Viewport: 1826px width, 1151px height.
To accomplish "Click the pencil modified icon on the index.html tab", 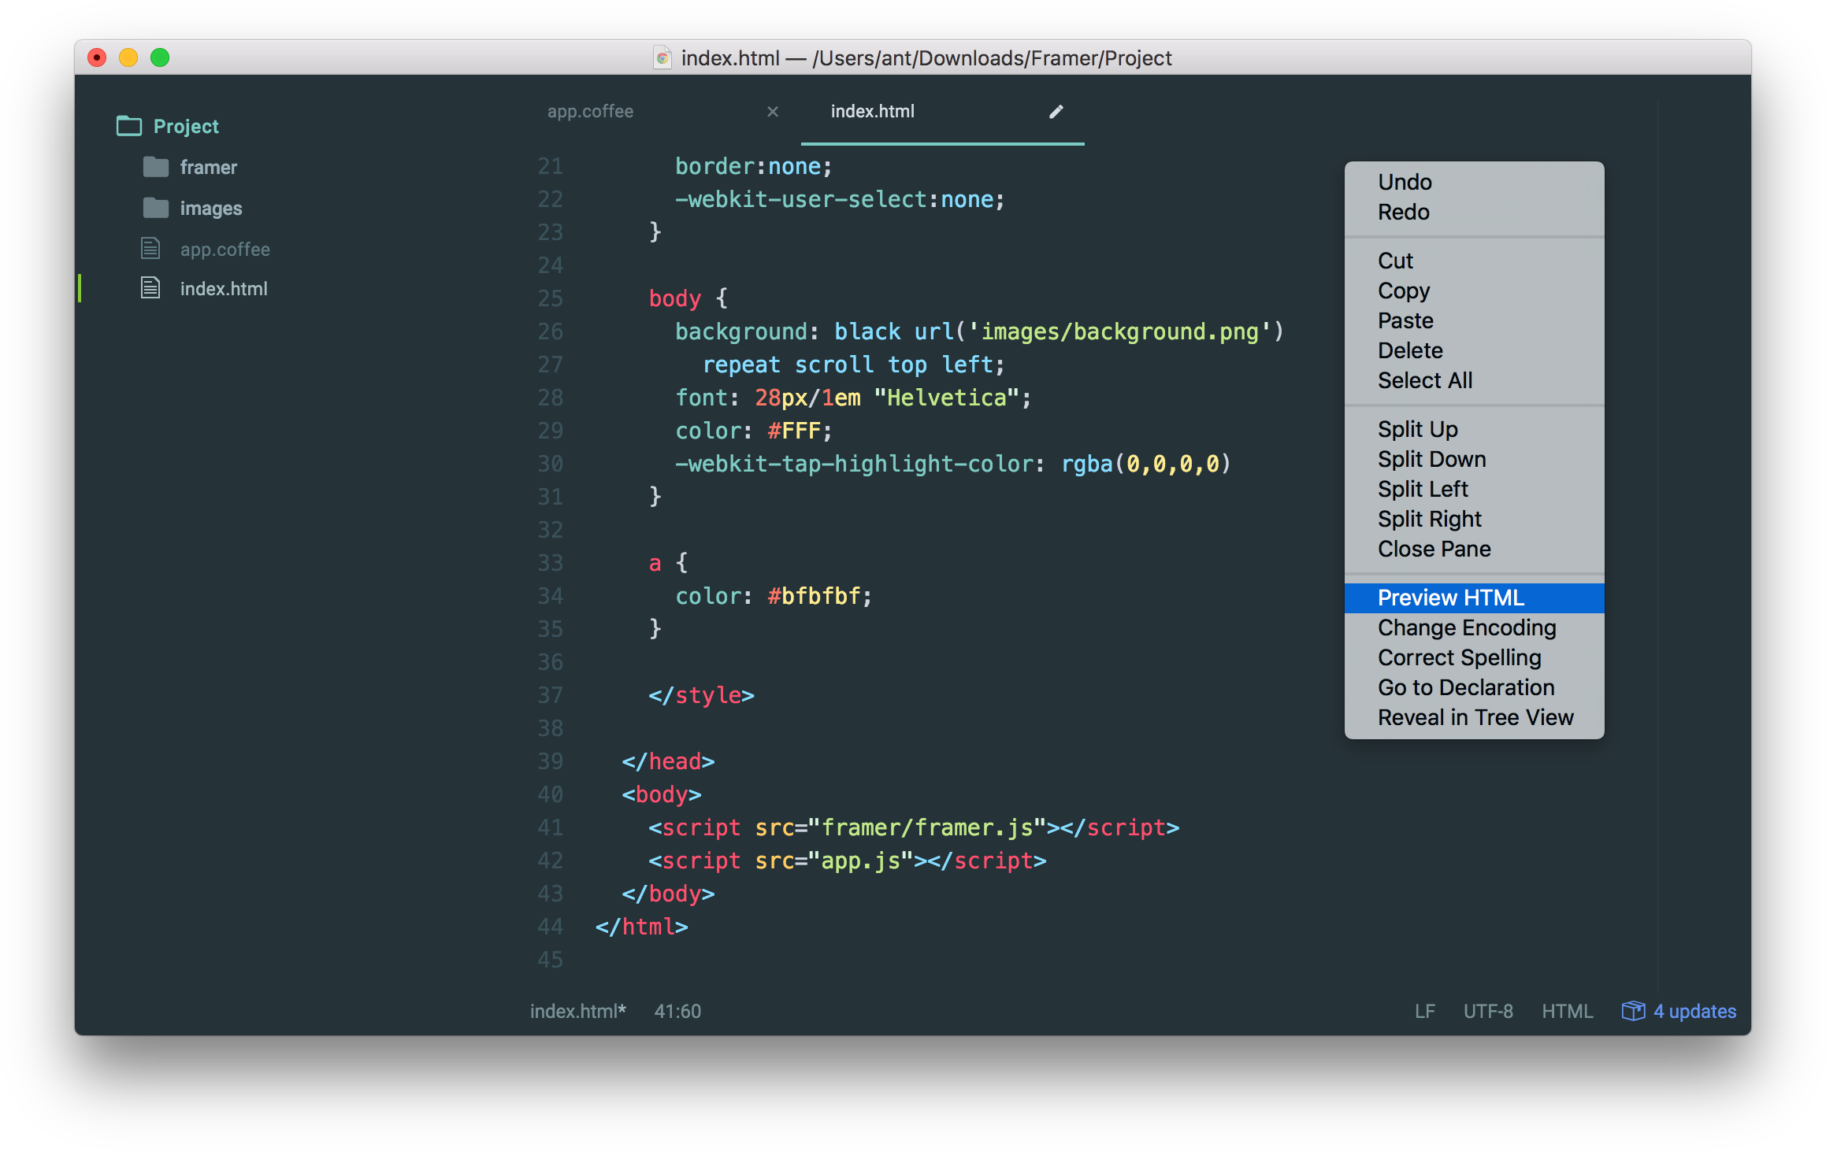I will point(1056,112).
